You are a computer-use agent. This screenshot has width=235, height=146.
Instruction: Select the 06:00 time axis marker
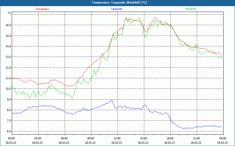coord(64,138)
